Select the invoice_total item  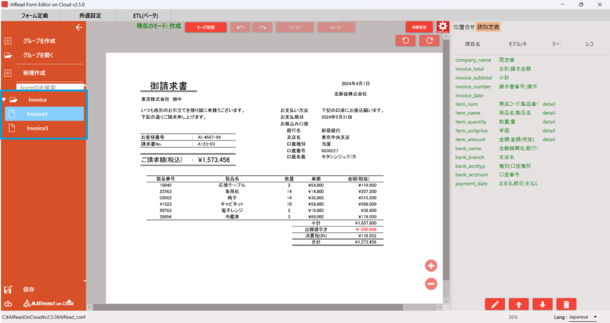[469, 69]
